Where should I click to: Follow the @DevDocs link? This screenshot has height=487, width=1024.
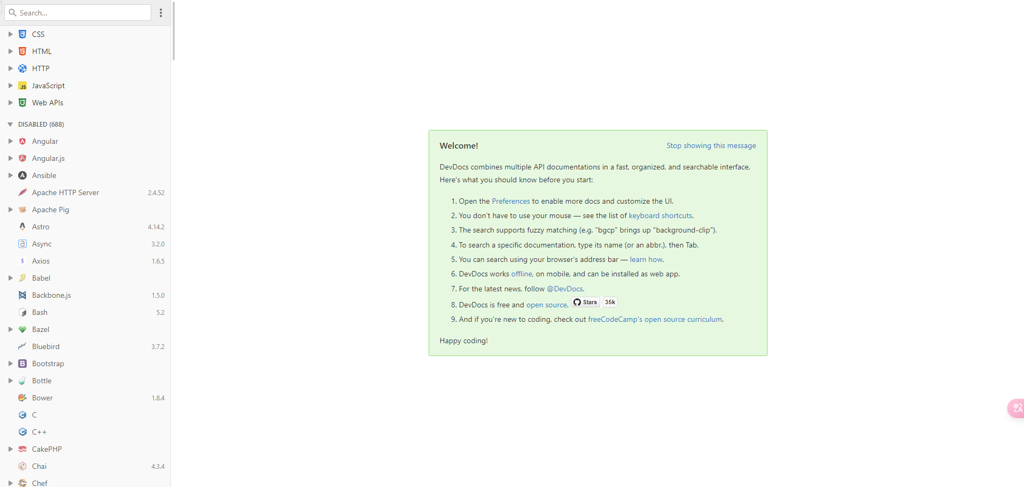pyautogui.click(x=564, y=289)
